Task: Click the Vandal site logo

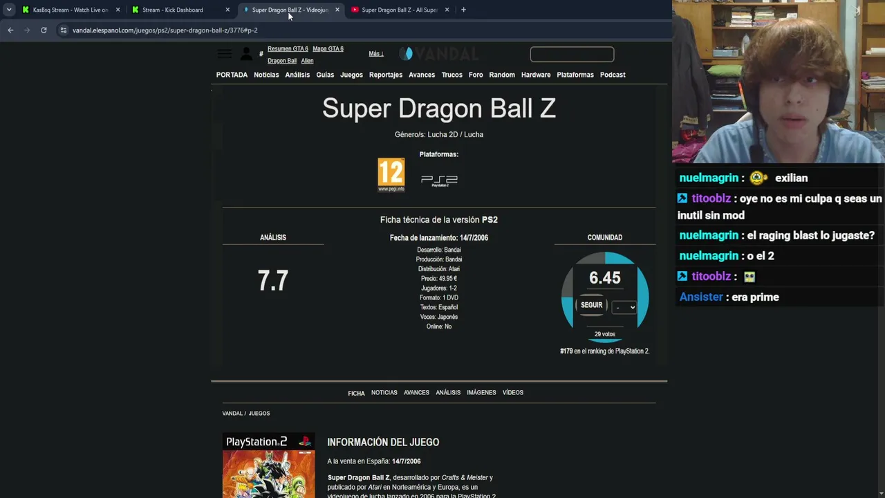Action: point(439,54)
